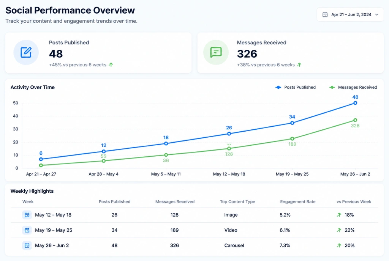Click the May 12 – May 18 axis label

point(229,174)
